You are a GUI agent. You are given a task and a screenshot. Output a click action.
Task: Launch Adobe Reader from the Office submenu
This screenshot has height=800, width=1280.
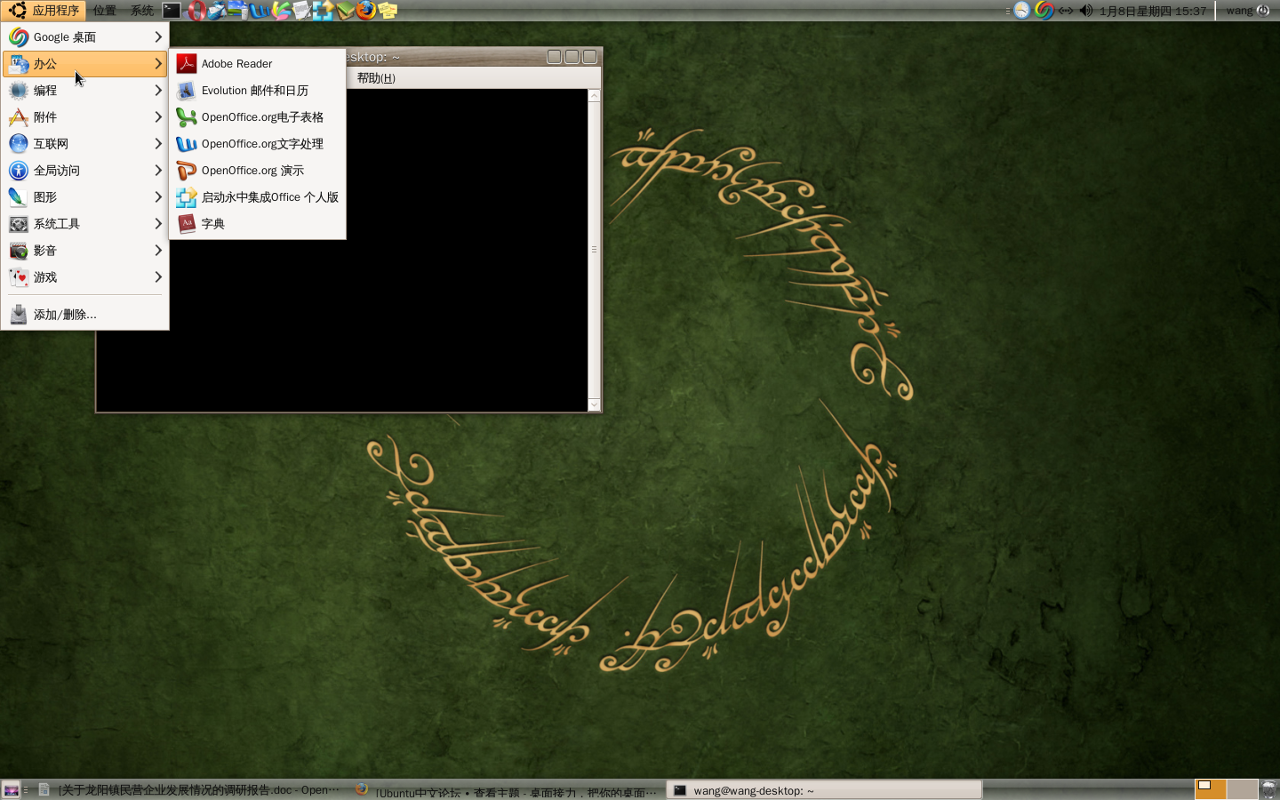[x=257, y=64]
